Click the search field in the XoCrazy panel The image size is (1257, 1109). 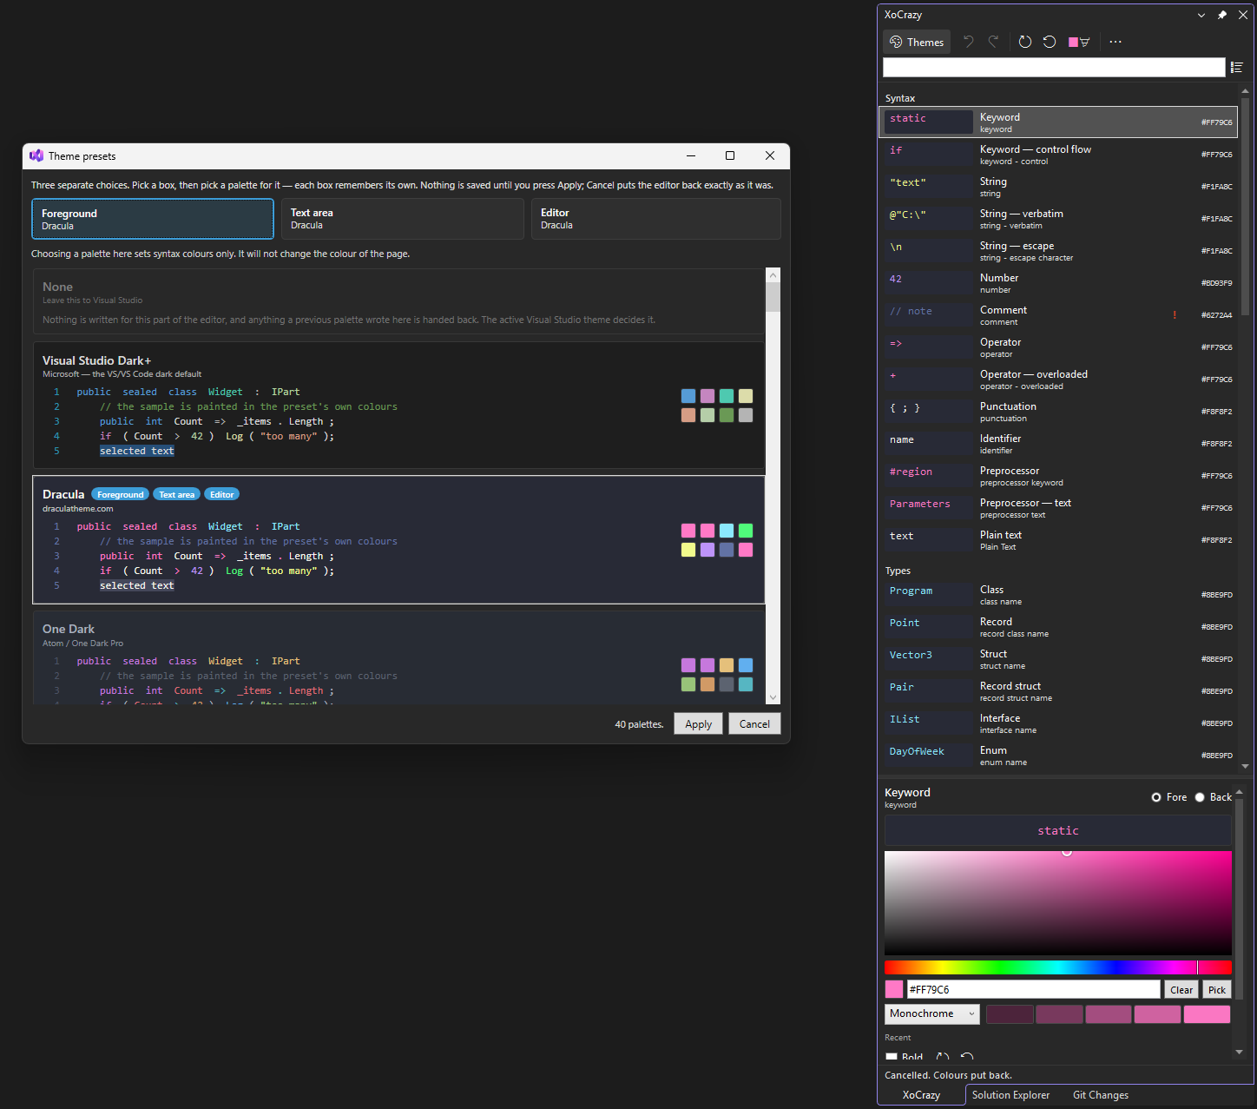[x=1054, y=68]
